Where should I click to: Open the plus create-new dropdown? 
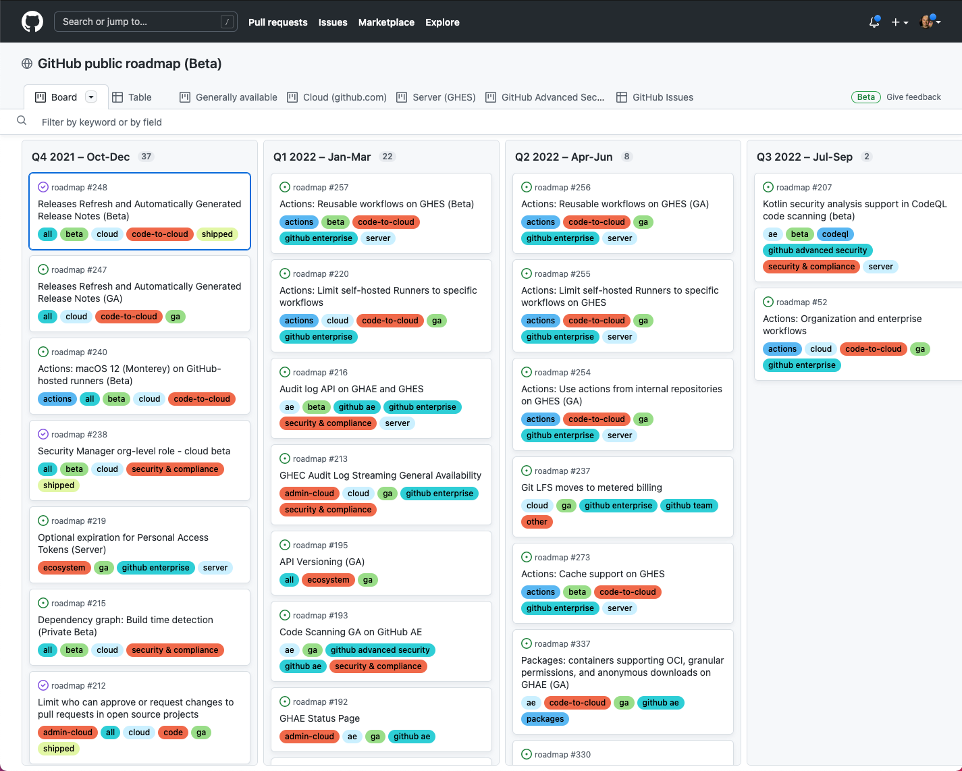[899, 22]
